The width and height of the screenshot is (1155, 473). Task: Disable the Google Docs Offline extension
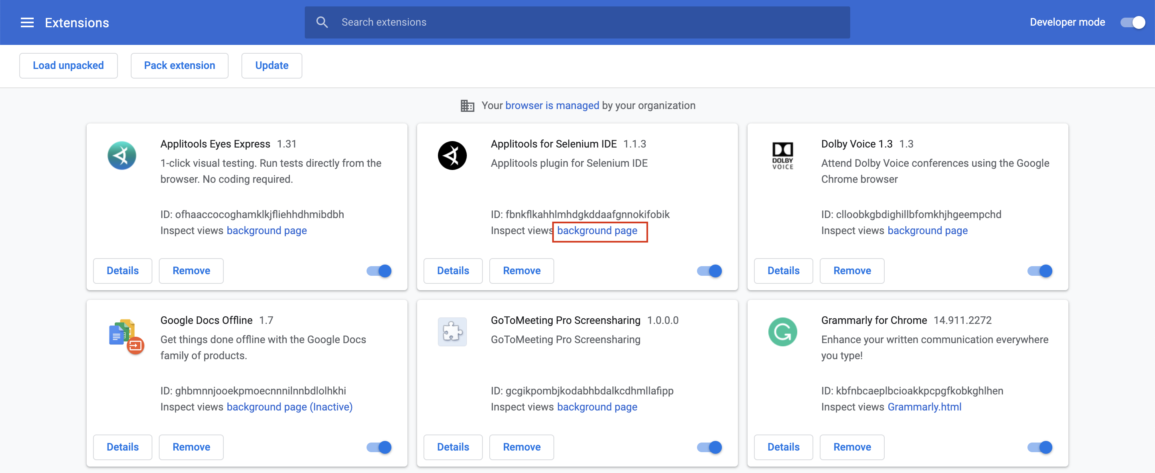point(379,447)
